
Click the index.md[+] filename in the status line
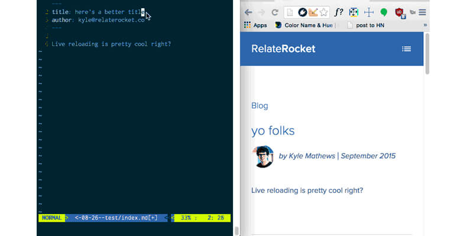tap(116, 218)
